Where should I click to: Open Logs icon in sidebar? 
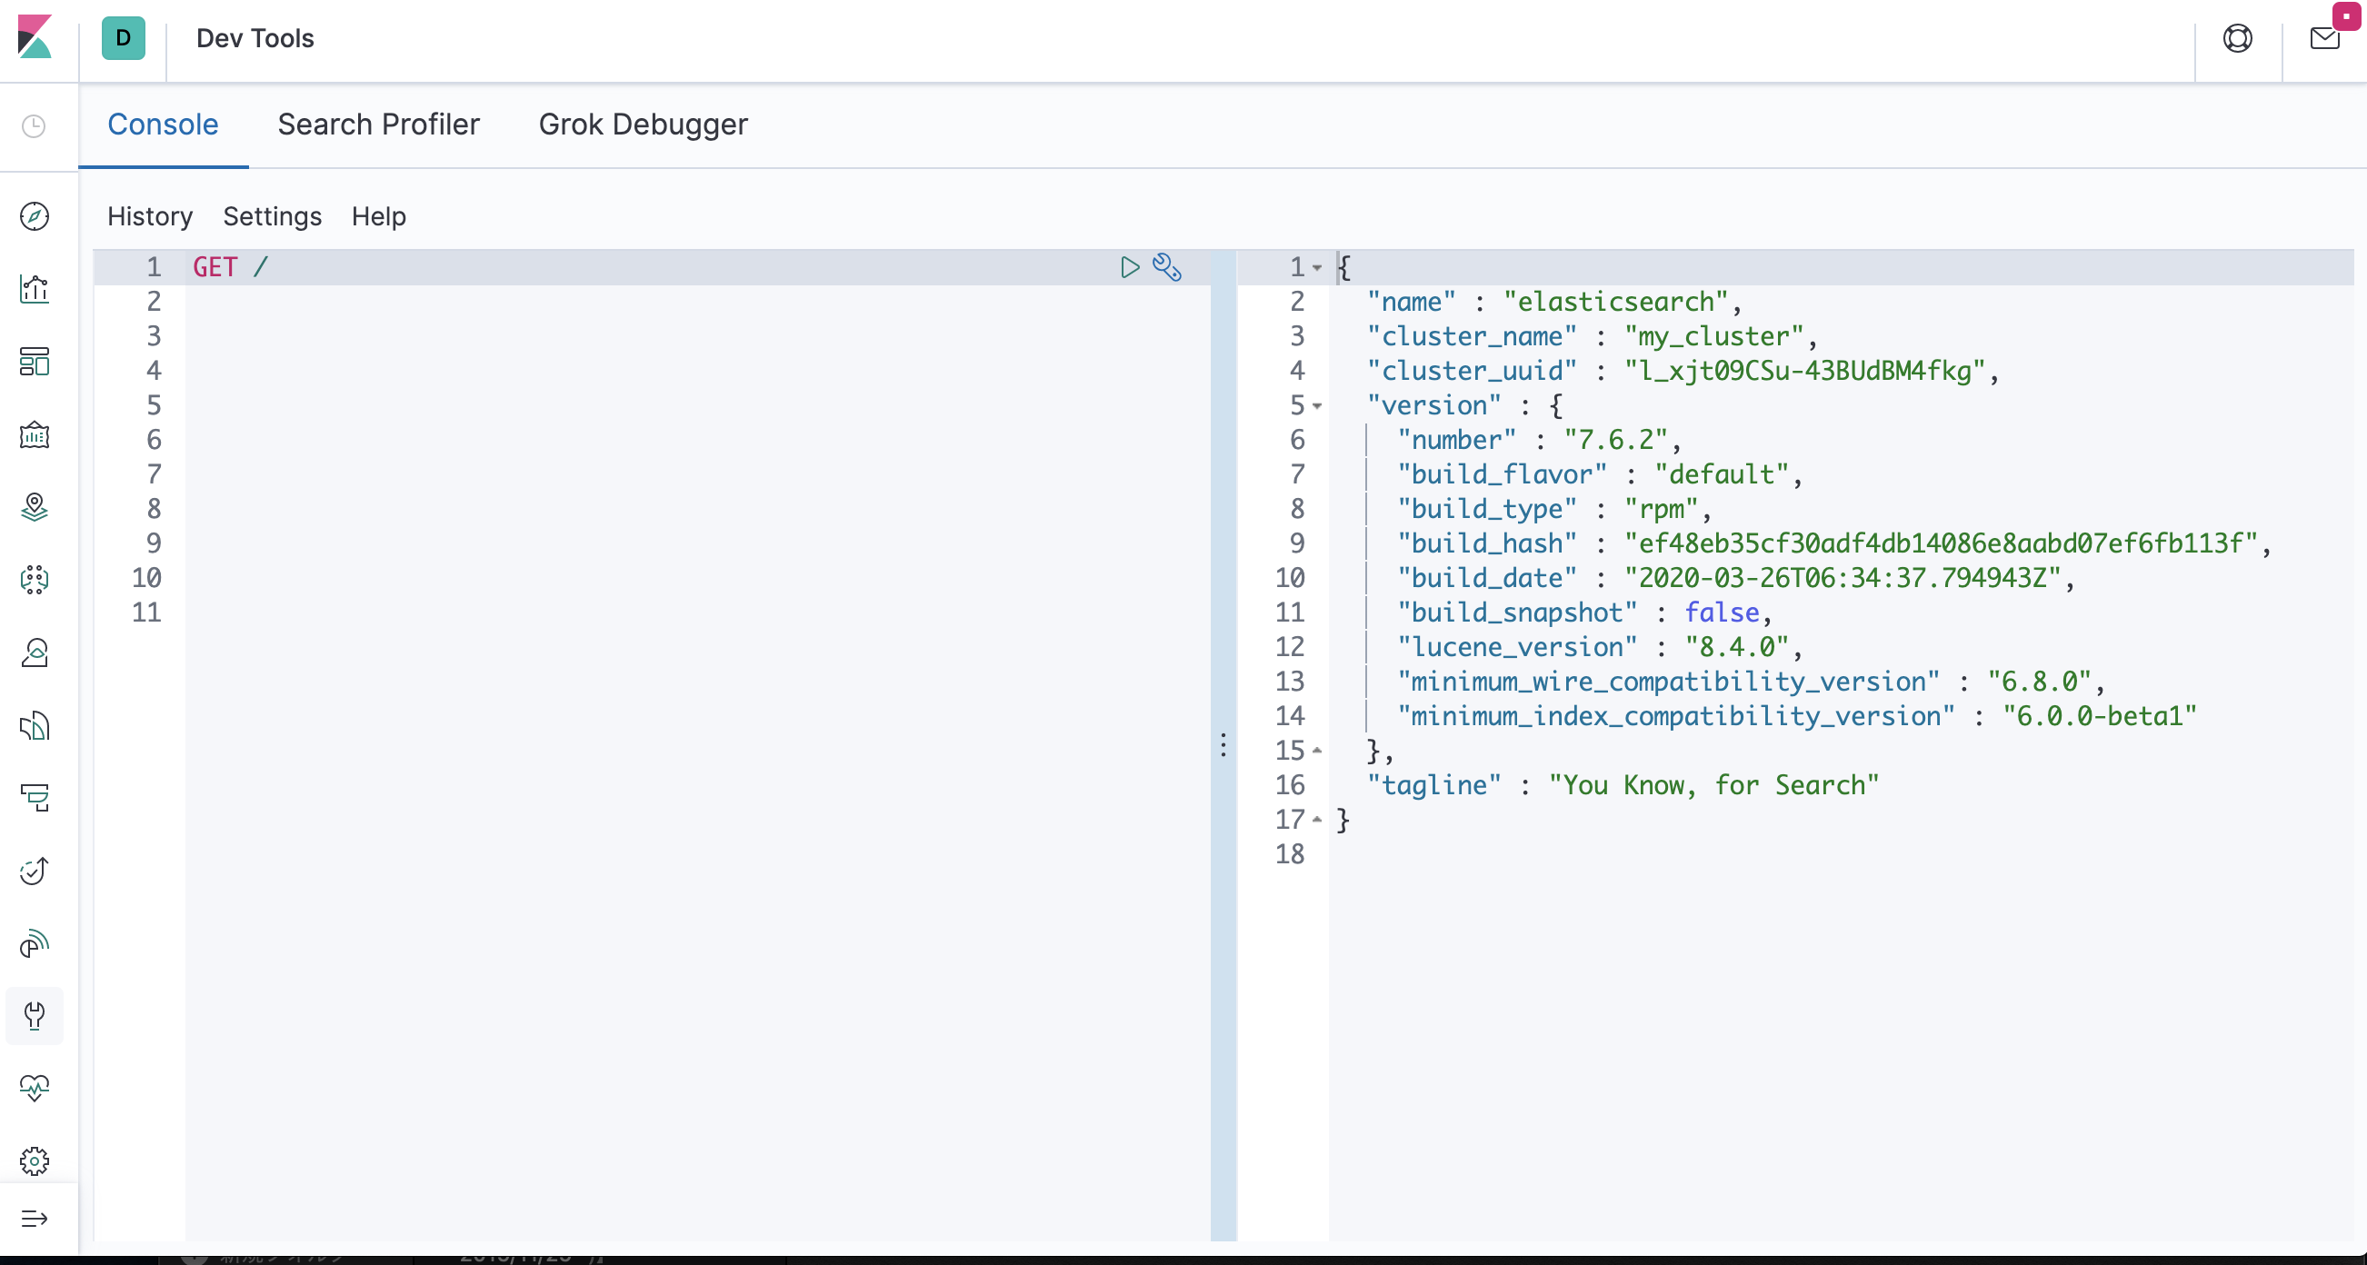34,726
